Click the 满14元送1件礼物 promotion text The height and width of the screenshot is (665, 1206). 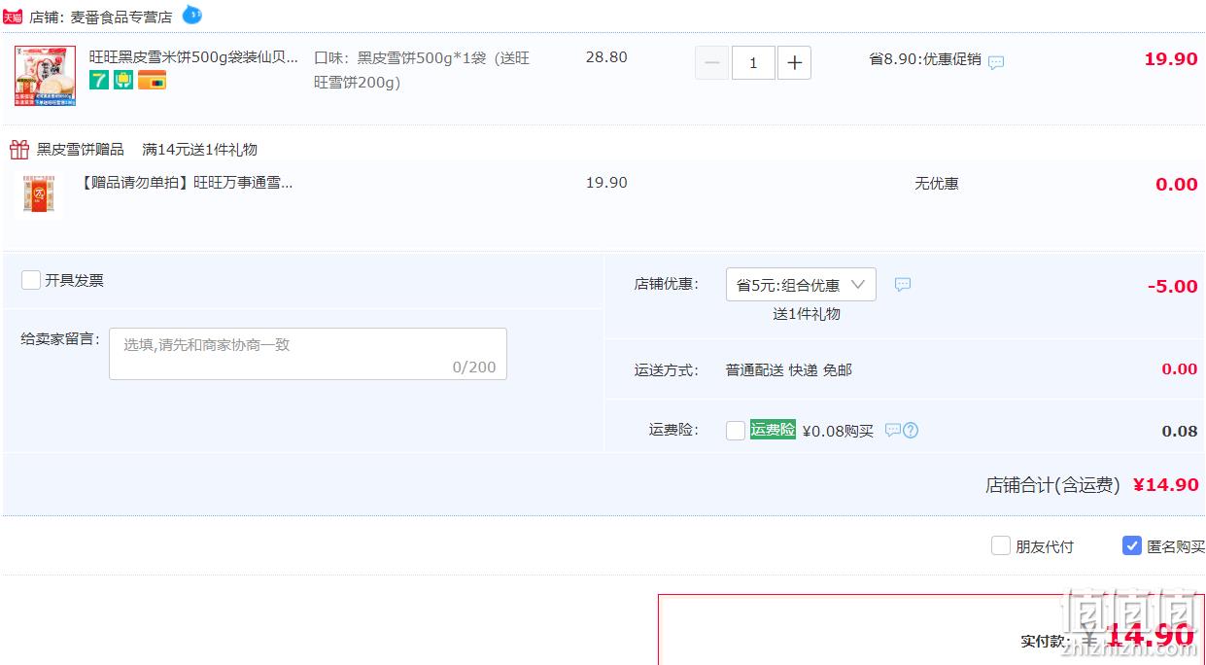(x=199, y=149)
